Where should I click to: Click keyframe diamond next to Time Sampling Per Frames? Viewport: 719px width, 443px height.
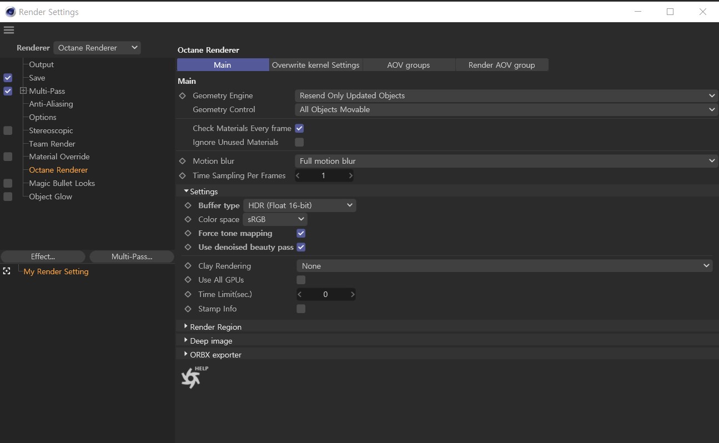(x=183, y=175)
